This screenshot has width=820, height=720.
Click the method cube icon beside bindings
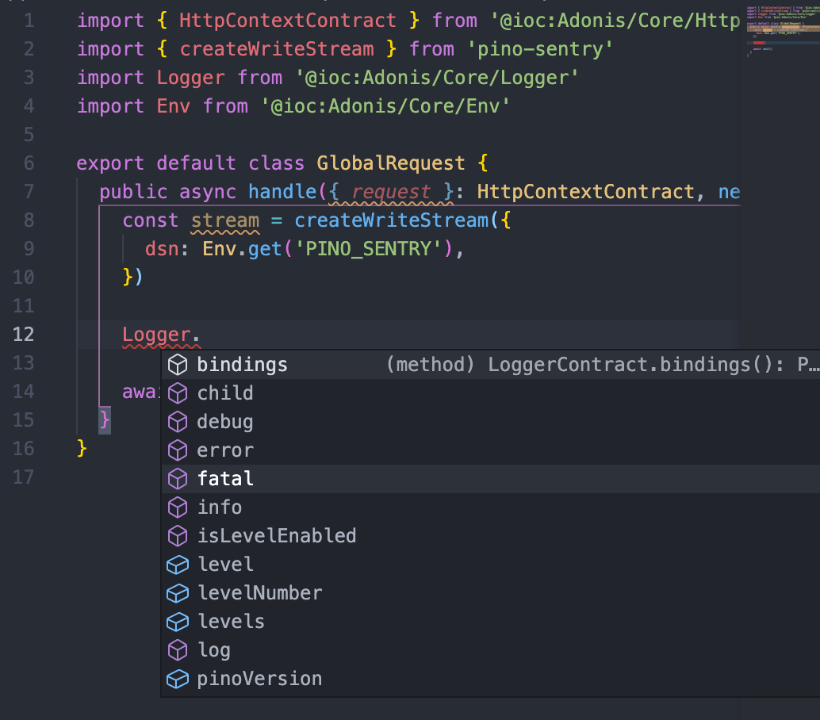[177, 364]
